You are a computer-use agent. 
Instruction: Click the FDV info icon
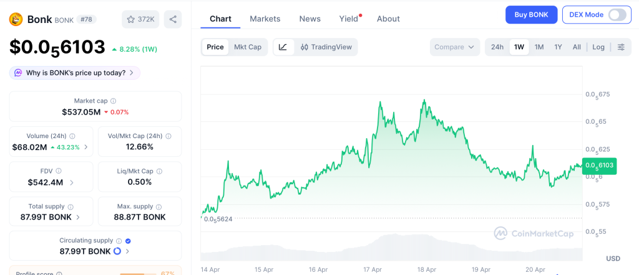click(x=59, y=171)
